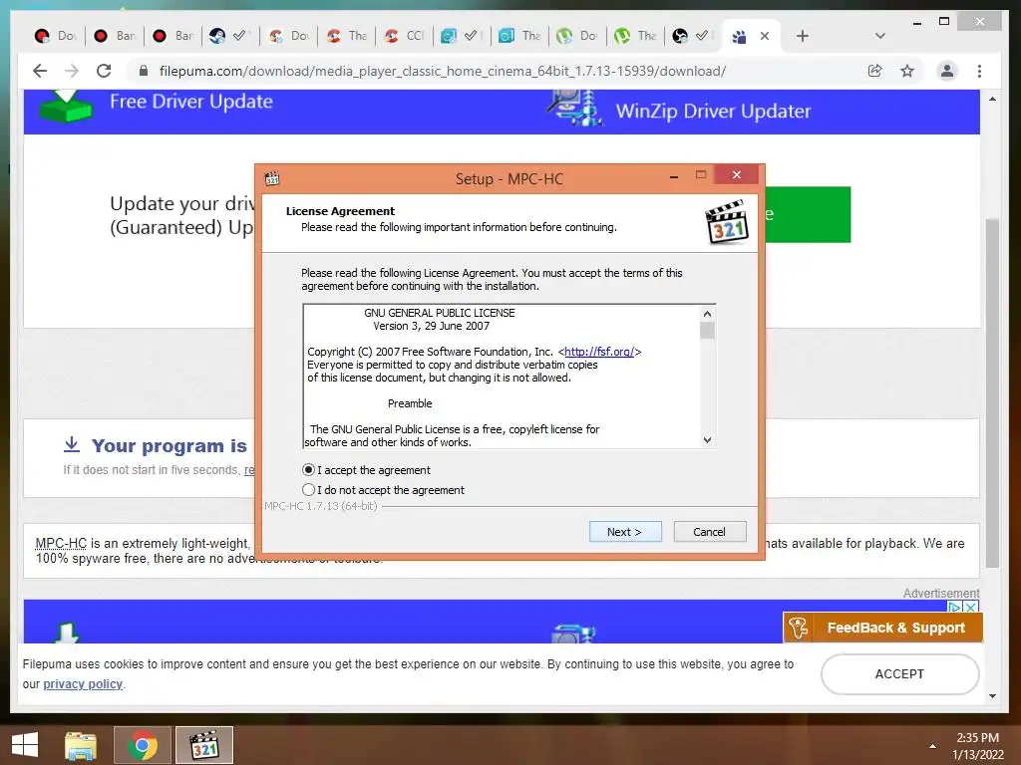1021x765 pixels.
Task: Click the MPC-HC clapperboard logo in setup
Action: tap(727, 222)
